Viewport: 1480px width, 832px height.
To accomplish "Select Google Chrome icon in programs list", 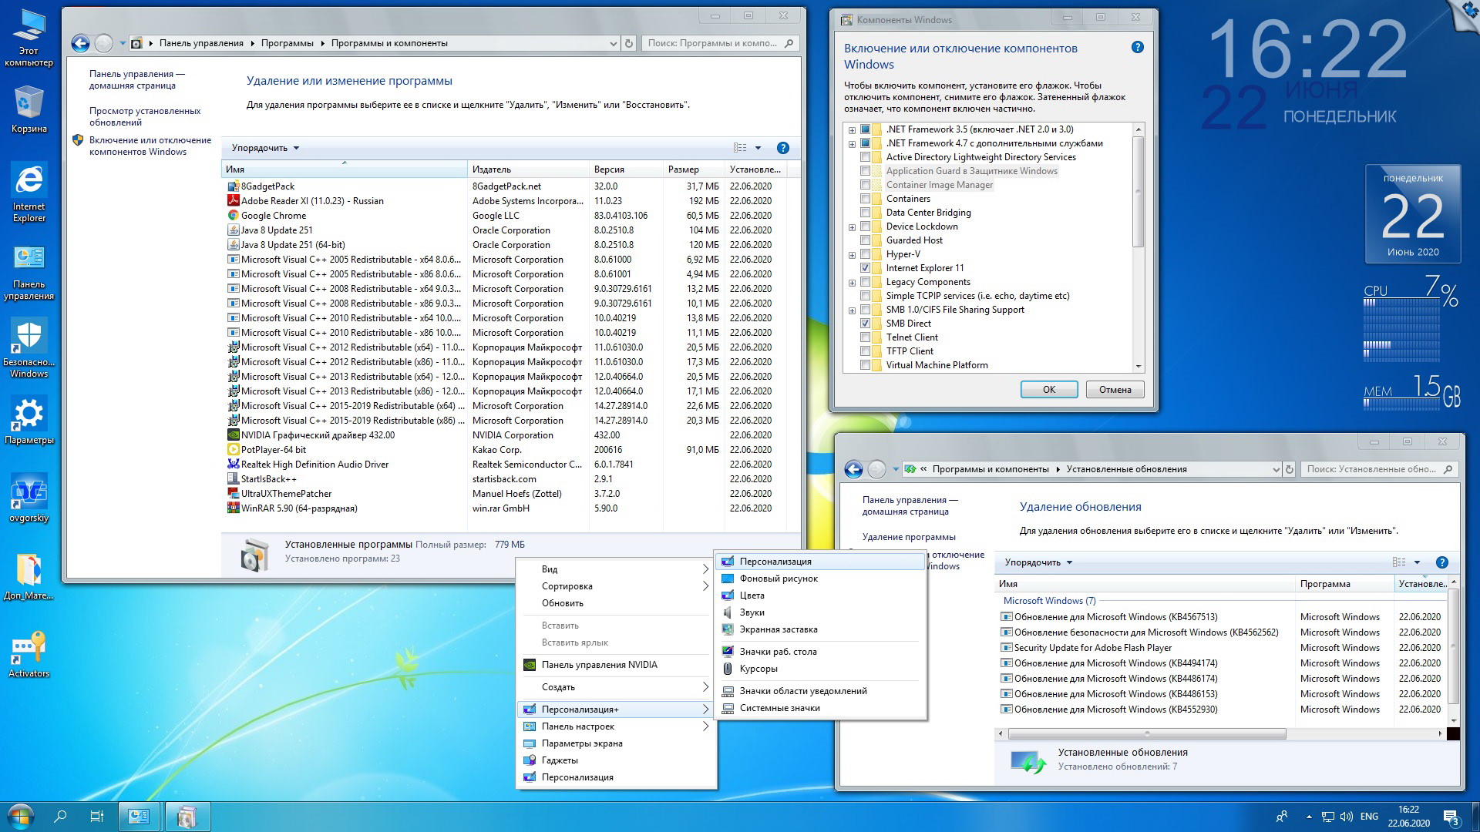I will [234, 216].
